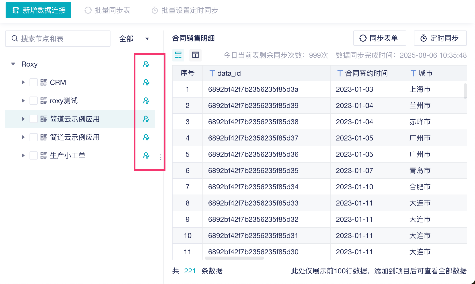The width and height of the screenshot is (475, 284).
Task: Click the 新增数据连接 button
Action: [x=38, y=10]
